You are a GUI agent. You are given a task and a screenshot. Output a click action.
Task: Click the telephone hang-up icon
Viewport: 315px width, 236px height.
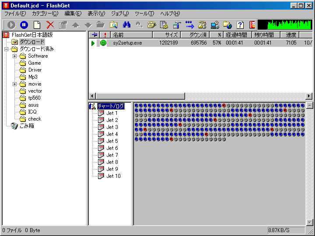[x=202, y=25]
